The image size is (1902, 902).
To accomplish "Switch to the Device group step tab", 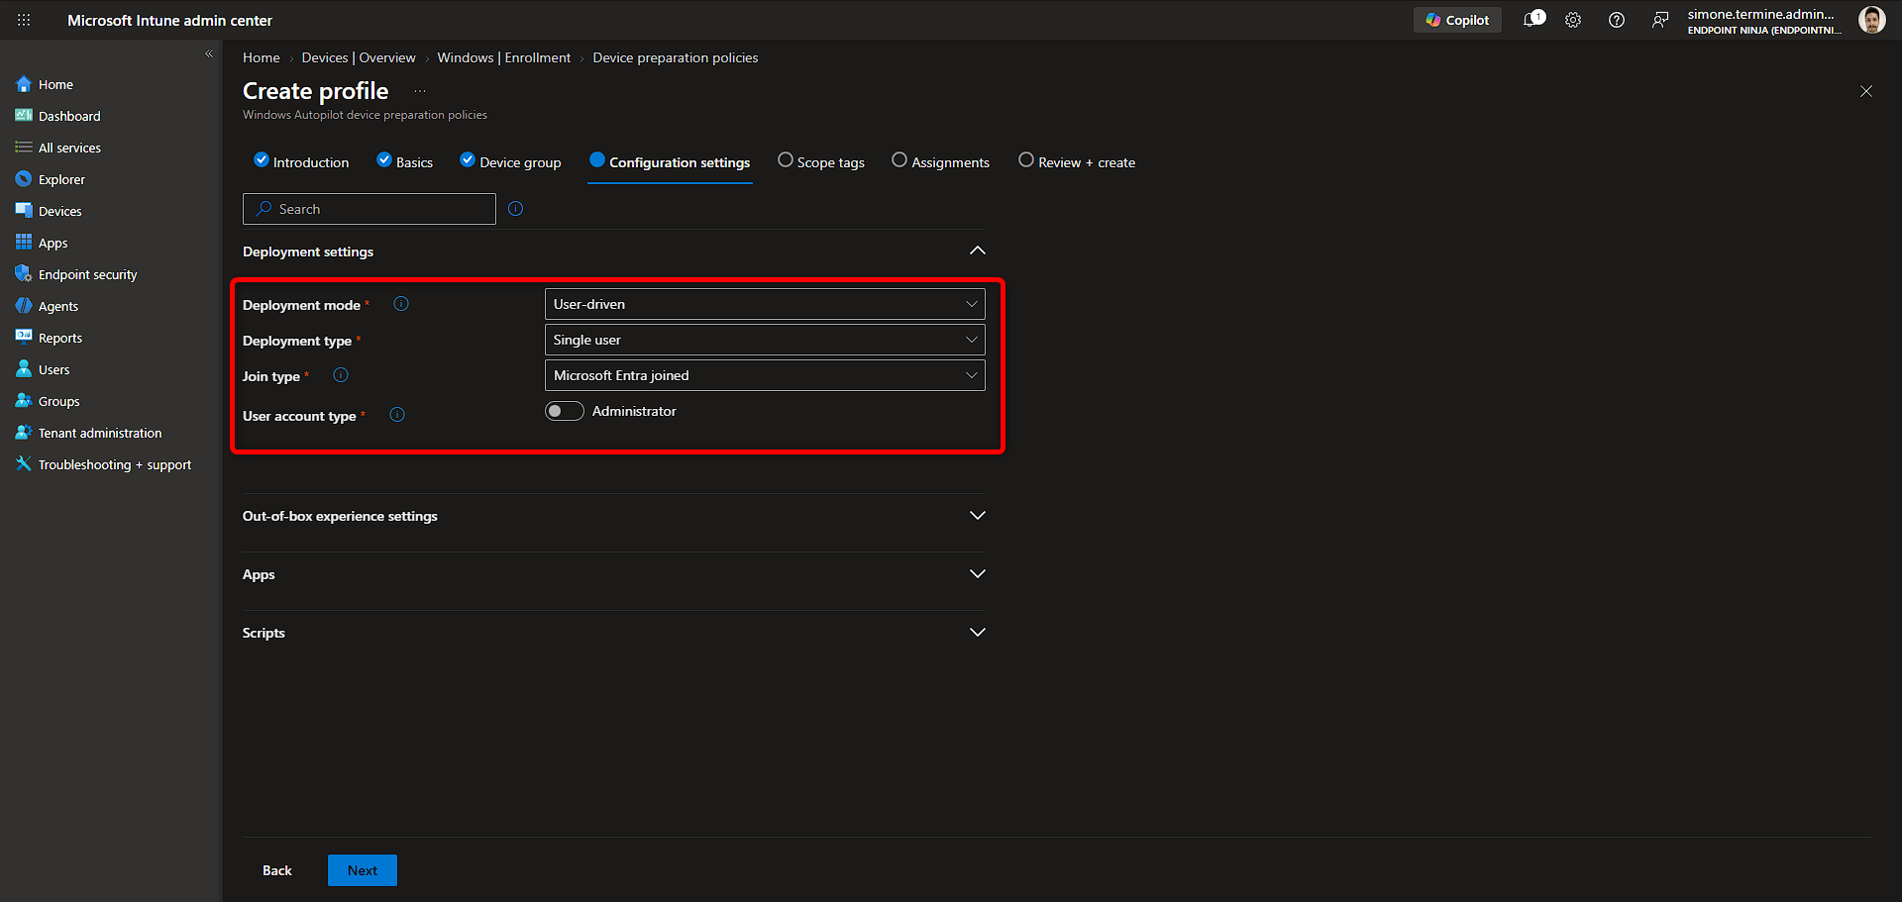I will (510, 162).
